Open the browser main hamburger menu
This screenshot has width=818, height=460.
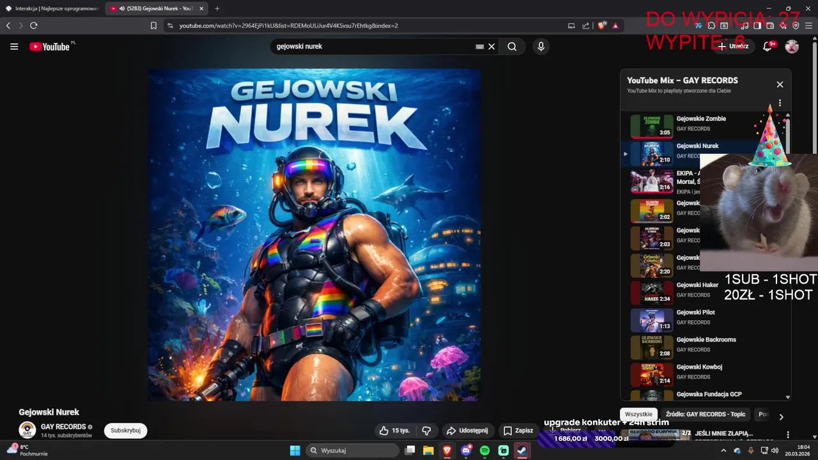tap(808, 26)
